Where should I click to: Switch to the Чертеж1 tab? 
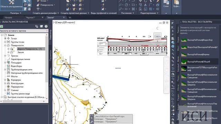click(x=30, y=18)
